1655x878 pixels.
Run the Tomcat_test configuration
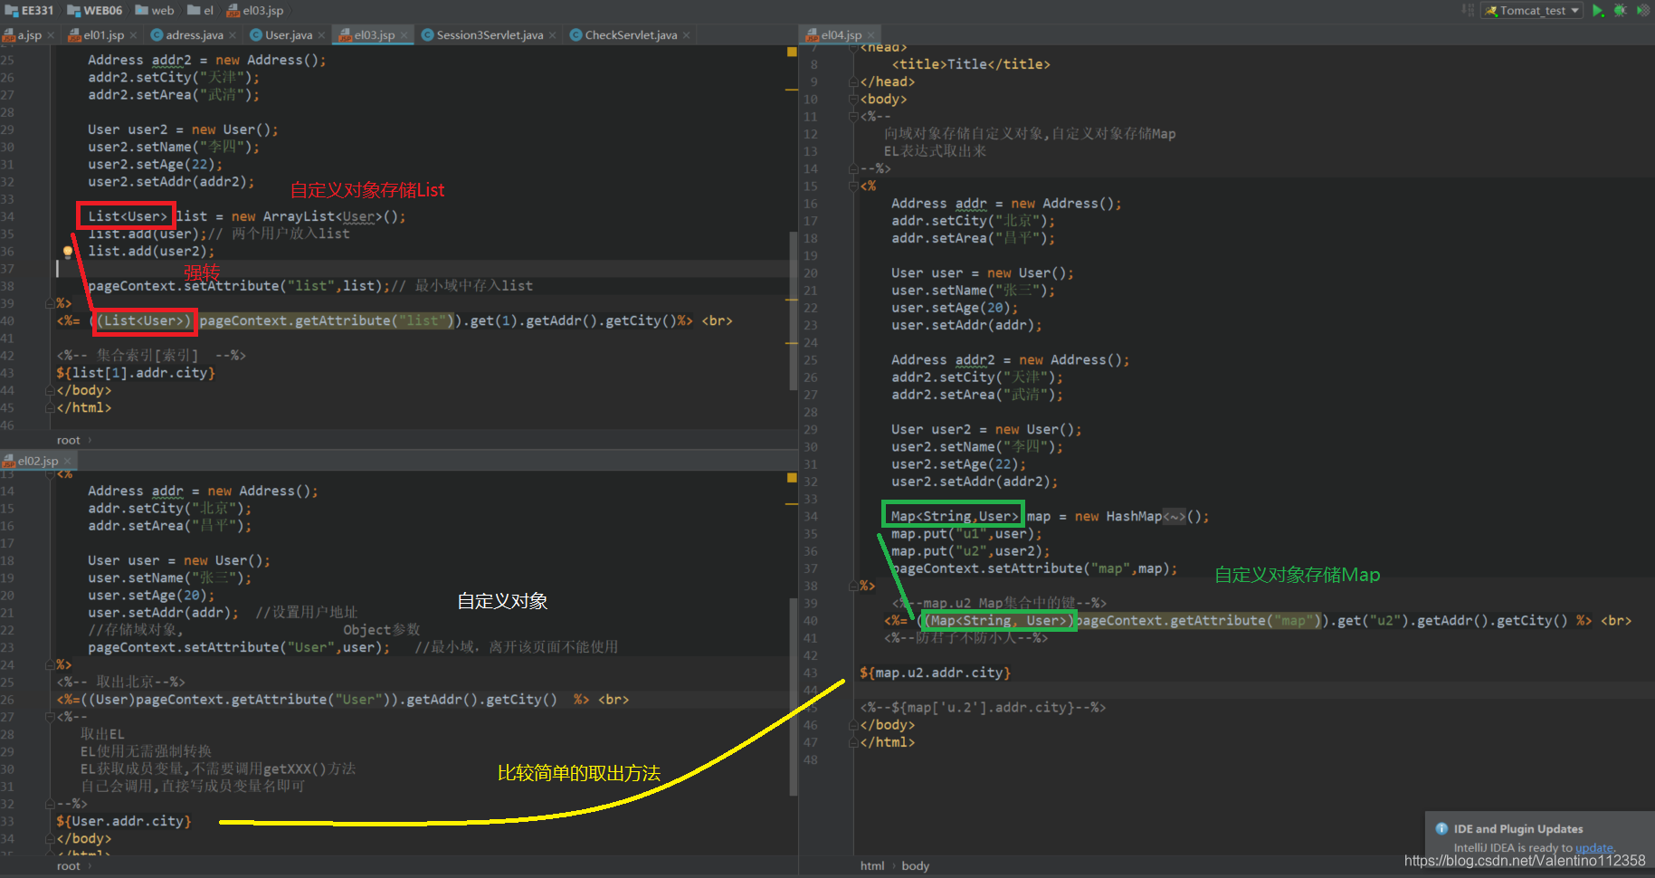tap(1598, 10)
